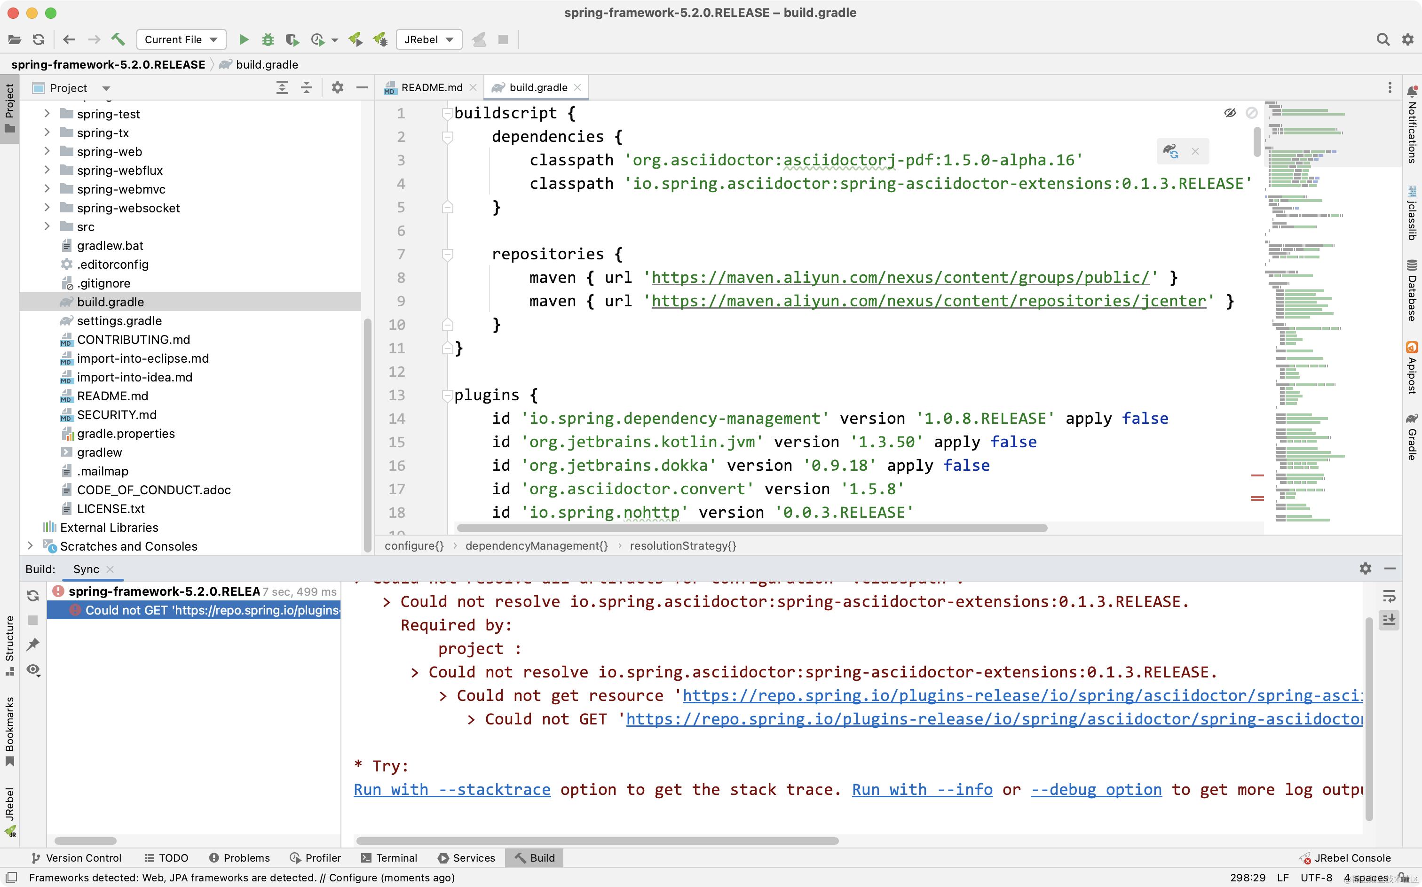Click the Debug bug icon
The image size is (1422, 887).
(268, 40)
